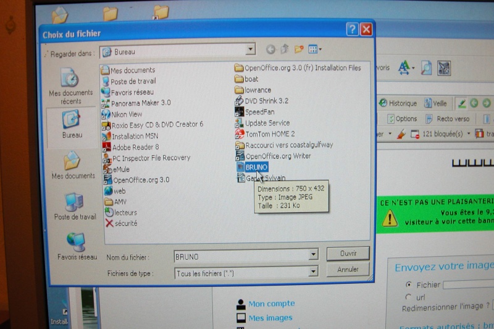Screen dimensions: 494x329
Task: Expand the Nom du fichier dropdown arrow
Action: click(313, 254)
